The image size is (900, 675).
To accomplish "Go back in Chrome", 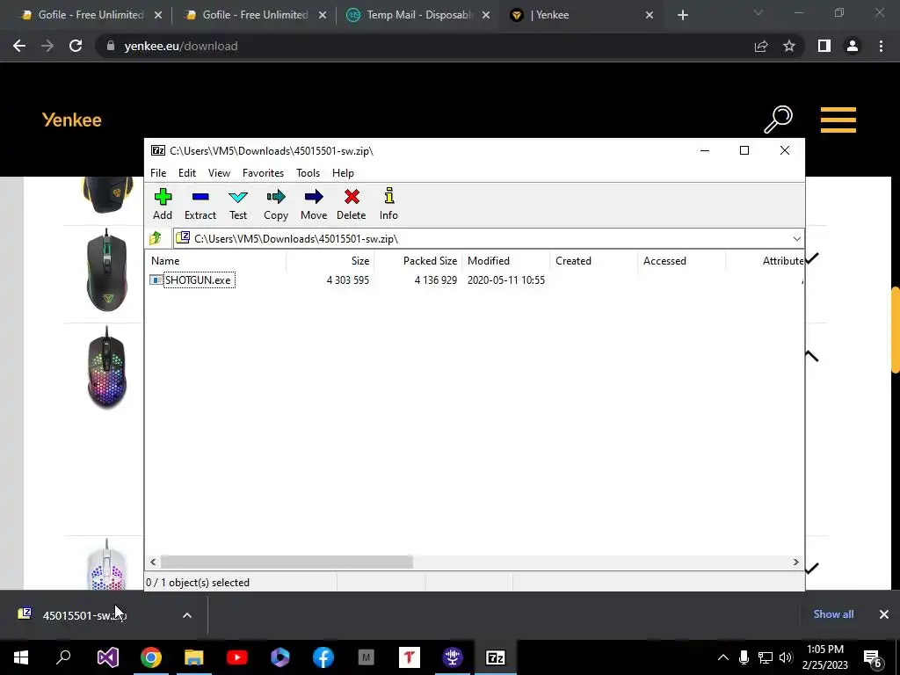I will pos(19,46).
